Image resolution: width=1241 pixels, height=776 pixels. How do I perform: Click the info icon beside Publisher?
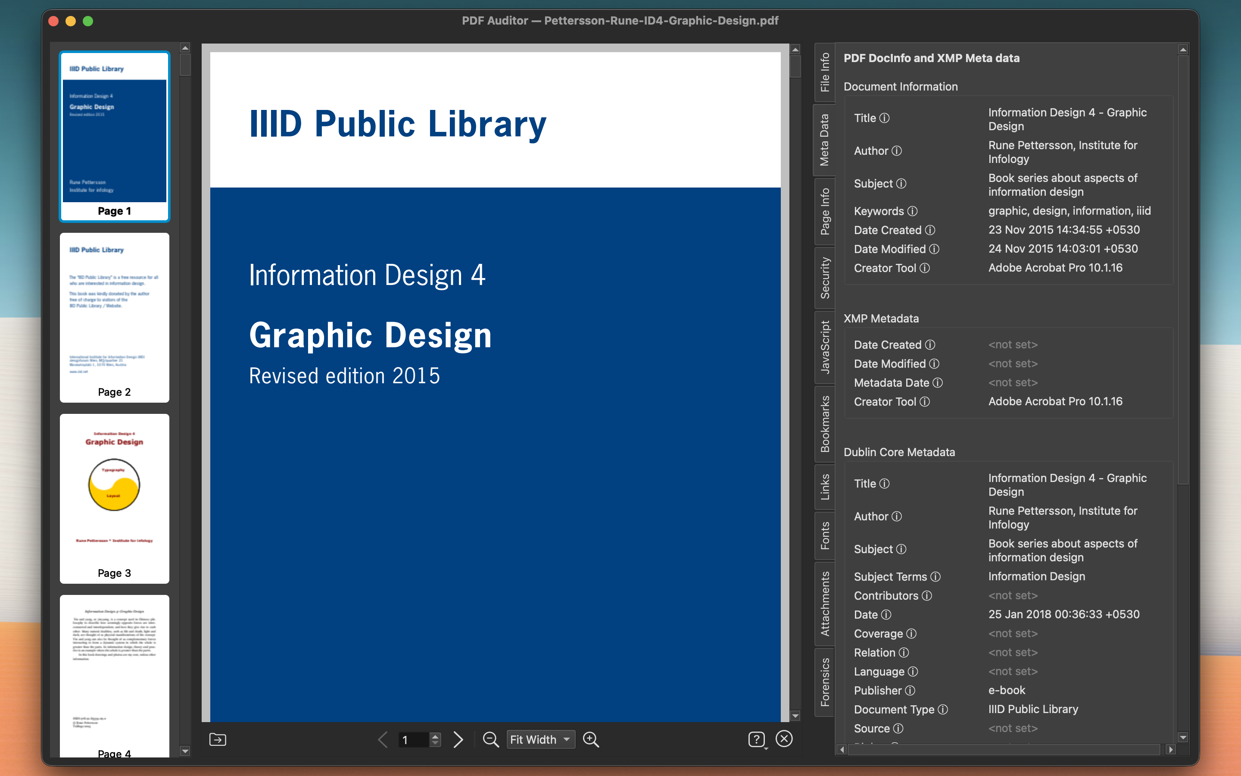click(x=911, y=690)
